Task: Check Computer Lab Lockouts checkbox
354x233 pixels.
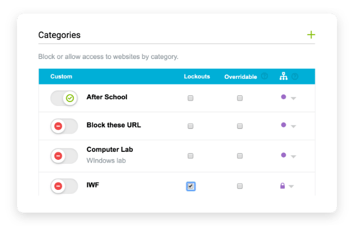Action: [x=191, y=156]
